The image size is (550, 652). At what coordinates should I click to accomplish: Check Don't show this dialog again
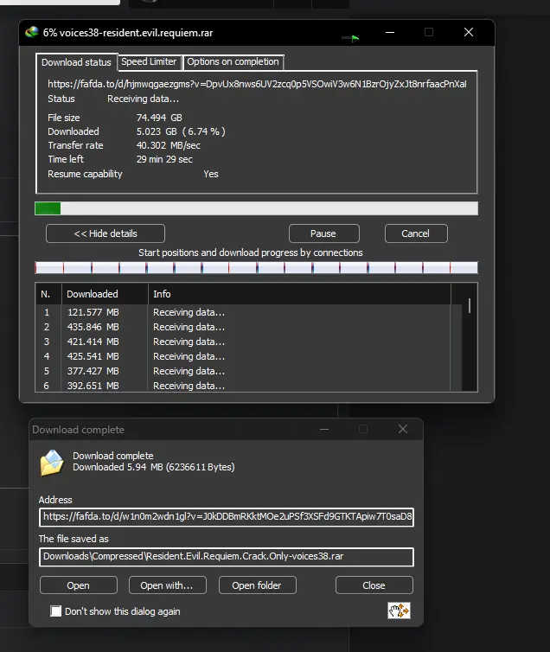[x=55, y=610]
